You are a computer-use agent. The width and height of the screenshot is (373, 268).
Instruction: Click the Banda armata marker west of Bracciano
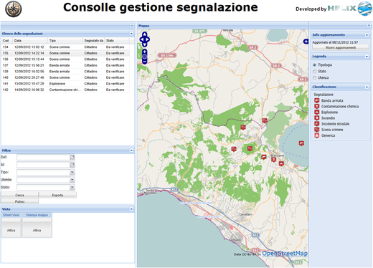[x=264, y=157]
